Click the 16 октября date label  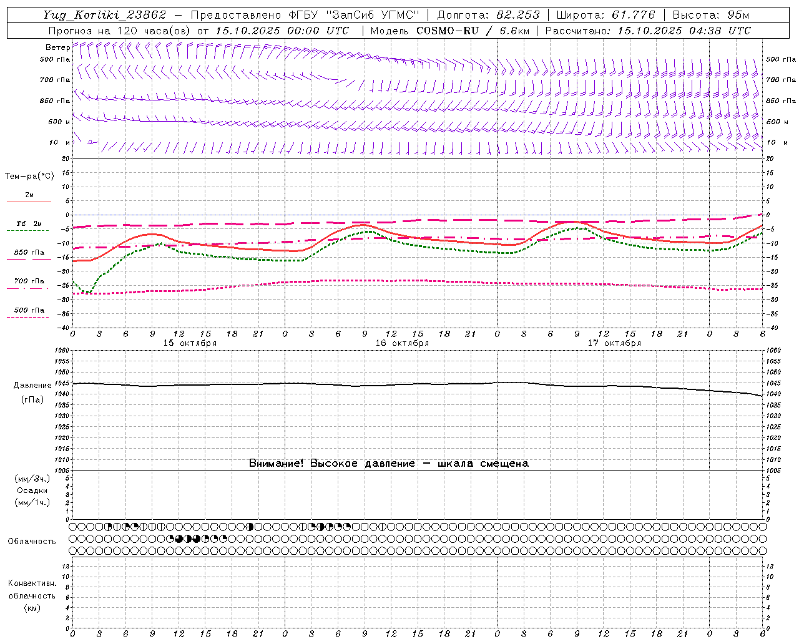coord(402,343)
